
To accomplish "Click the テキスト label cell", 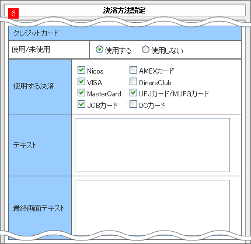I will [x=40, y=145].
